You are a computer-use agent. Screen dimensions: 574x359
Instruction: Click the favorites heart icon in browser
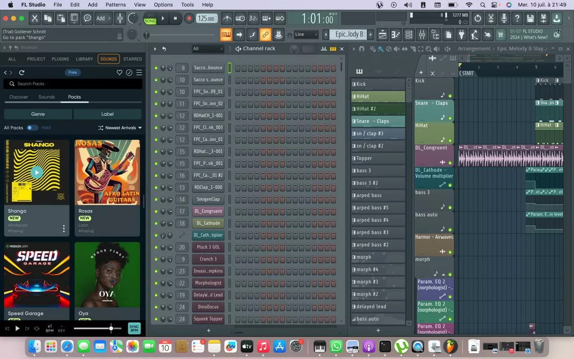[119, 72]
